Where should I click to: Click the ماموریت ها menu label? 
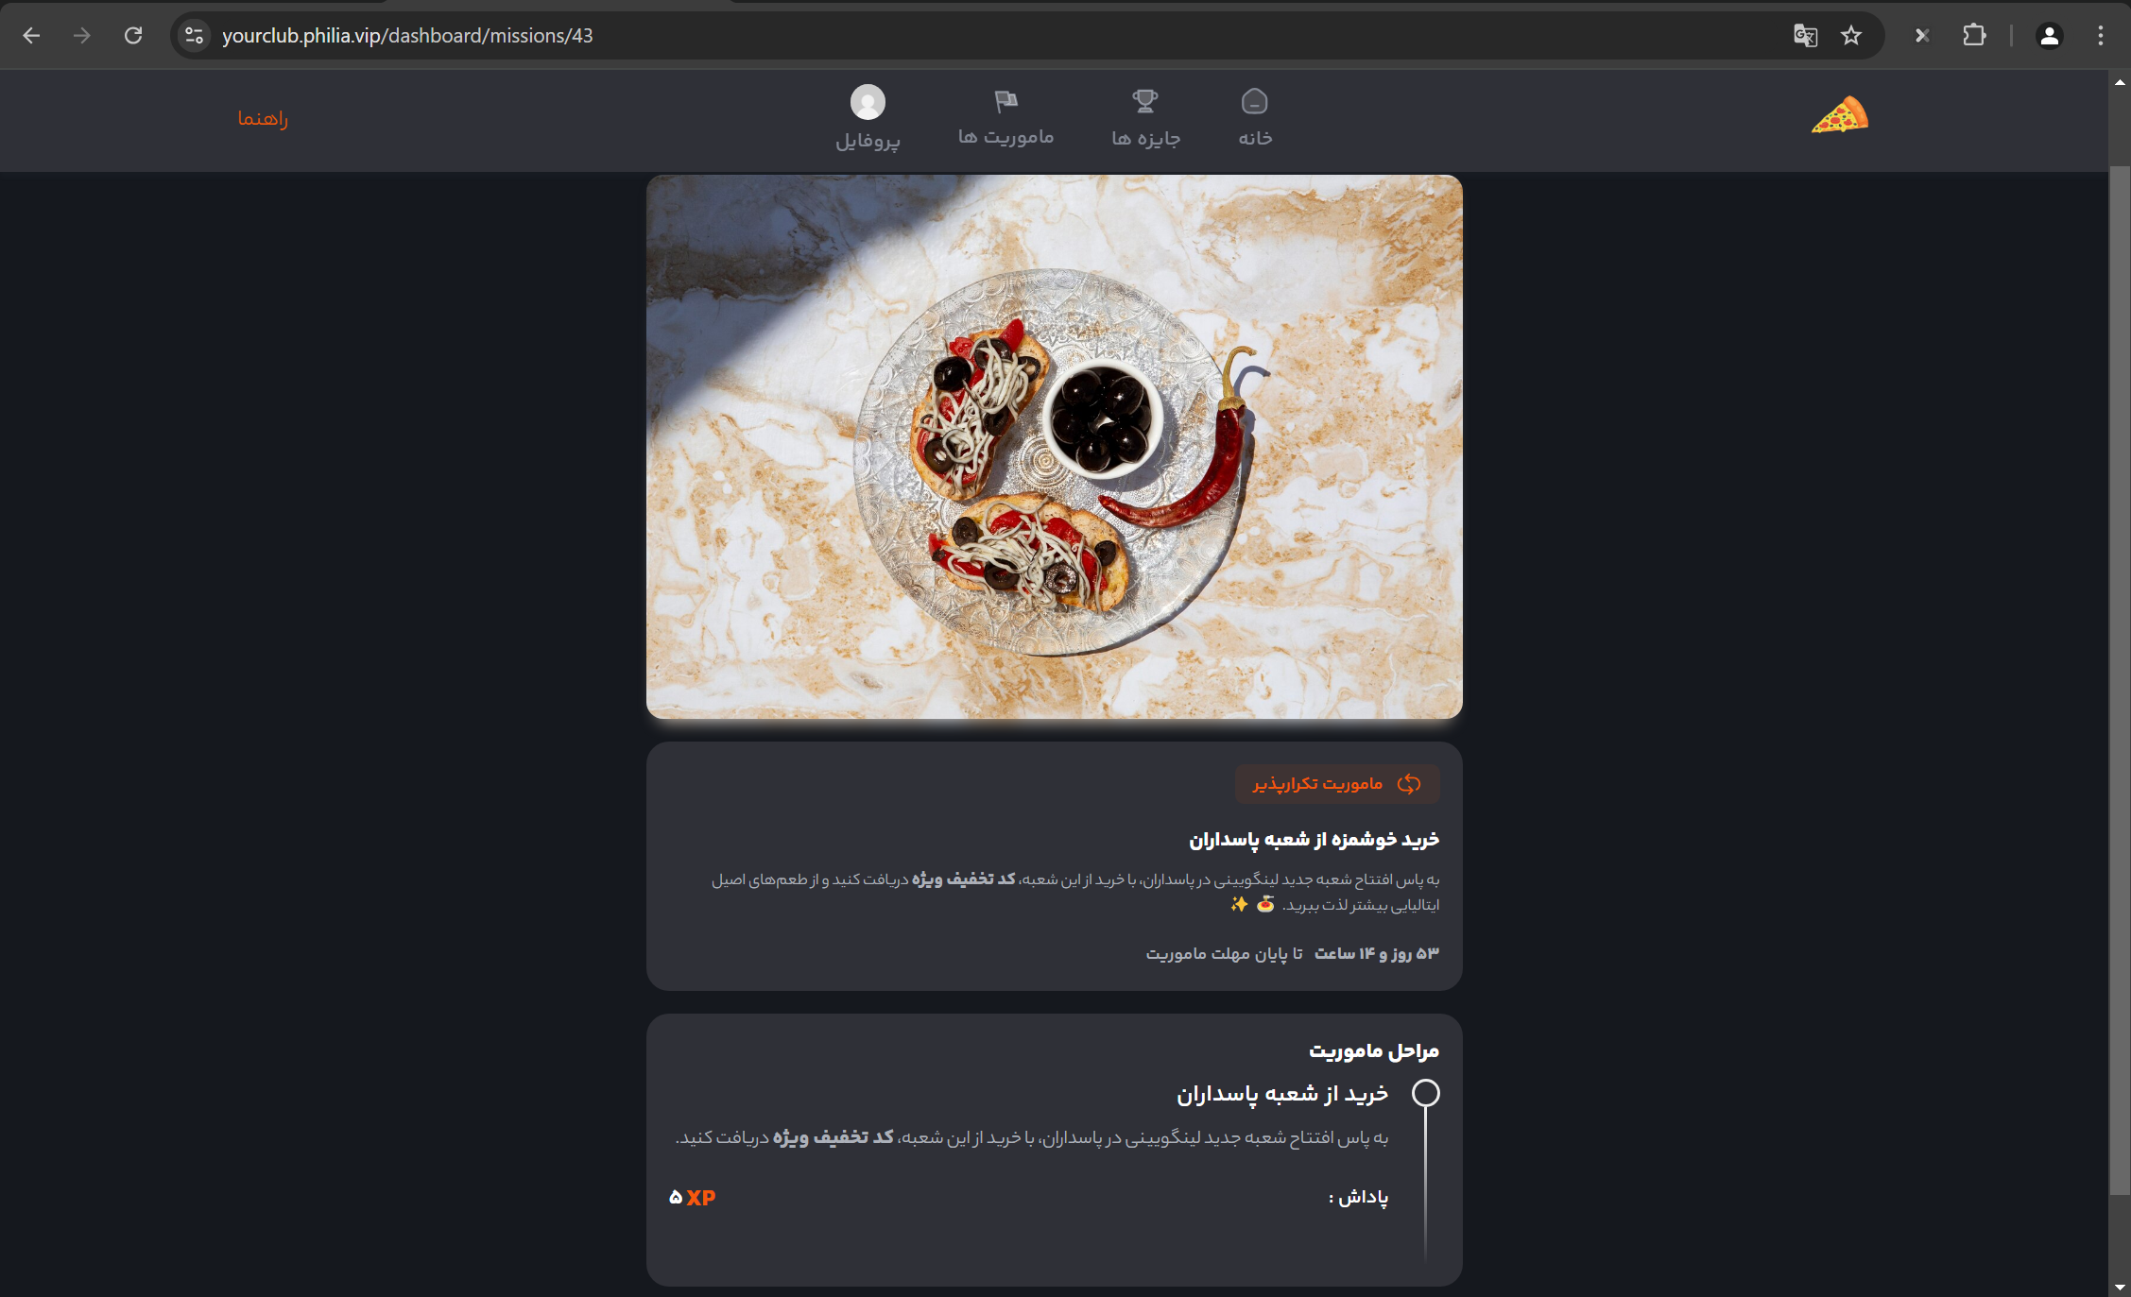[x=1005, y=137]
